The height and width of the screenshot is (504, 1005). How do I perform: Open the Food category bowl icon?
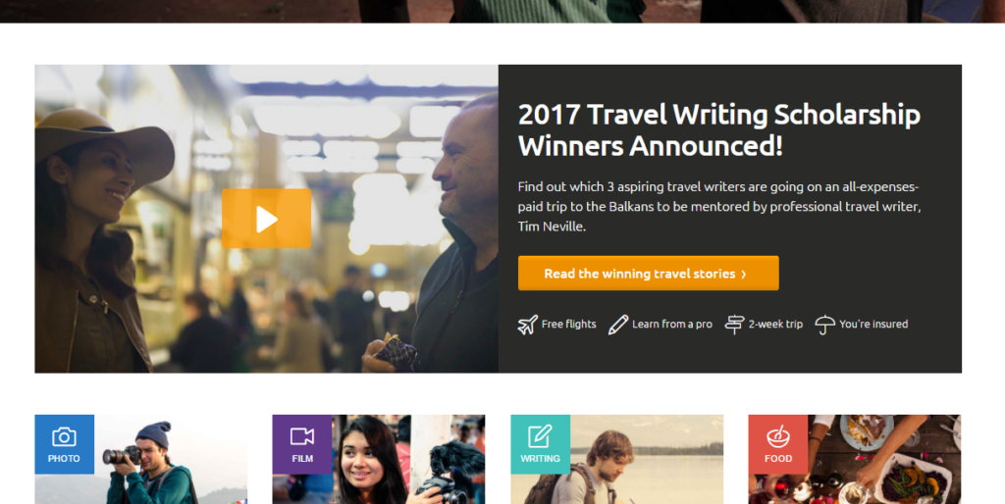(x=778, y=436)
